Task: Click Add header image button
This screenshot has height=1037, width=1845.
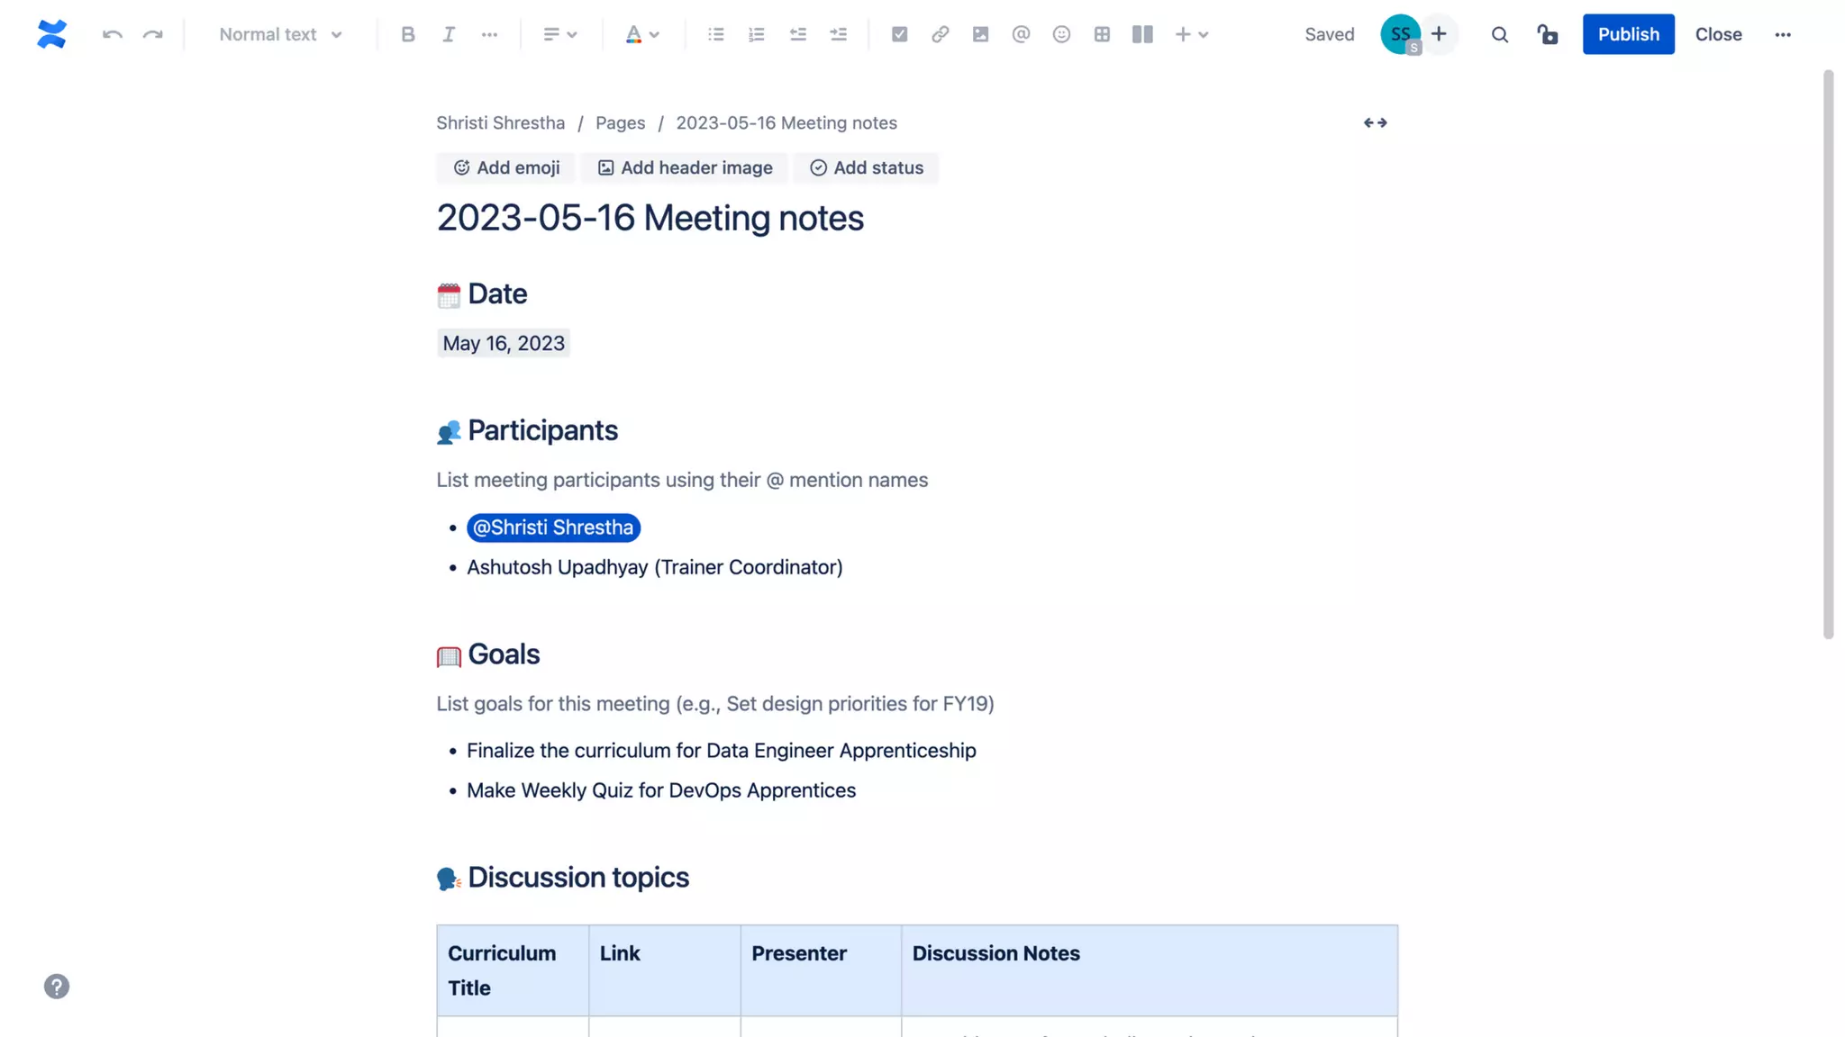Action: click(x=685, y=167)
